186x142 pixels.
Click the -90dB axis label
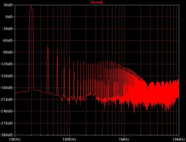tap(8, 52)
